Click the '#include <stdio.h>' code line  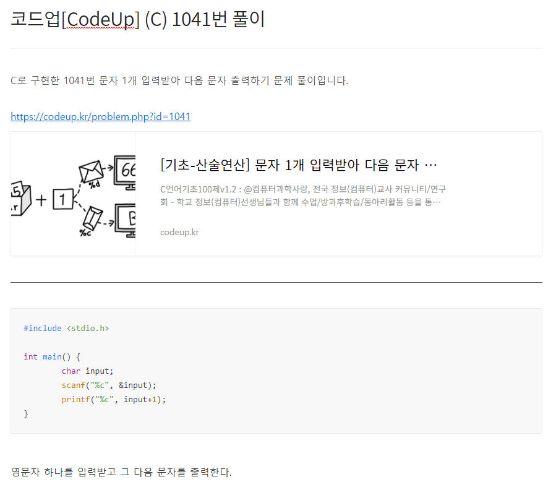[66, 328]
